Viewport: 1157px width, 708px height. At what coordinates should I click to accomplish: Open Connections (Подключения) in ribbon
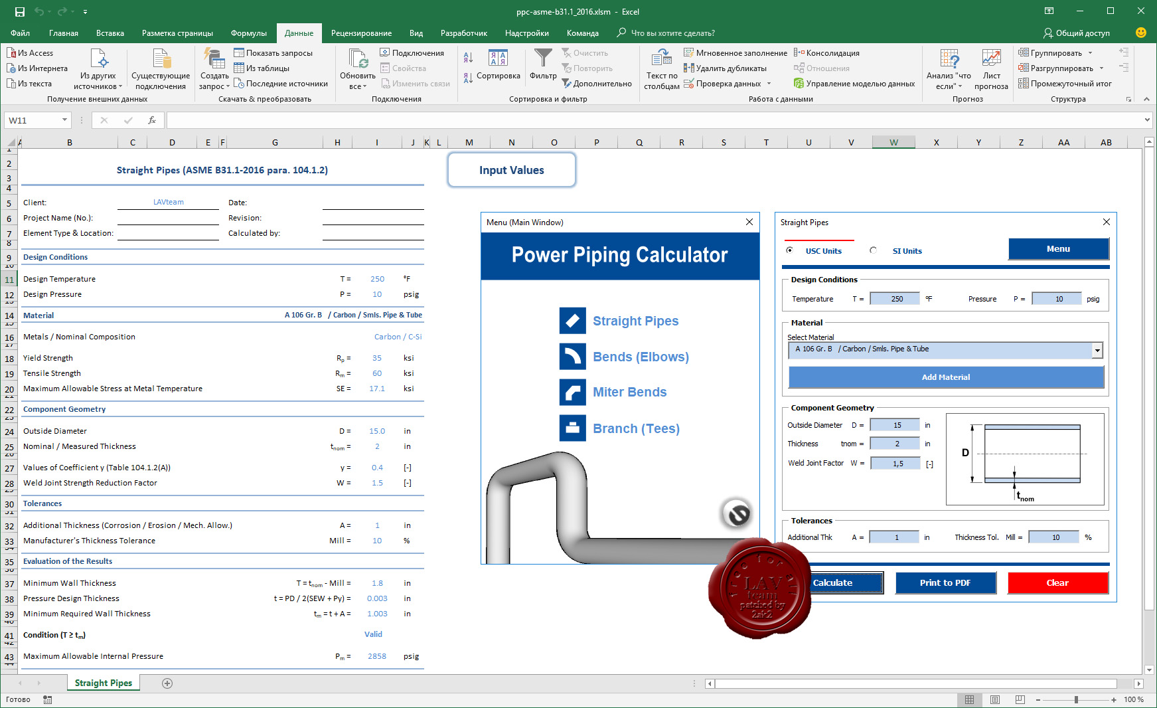click(412, 53)
